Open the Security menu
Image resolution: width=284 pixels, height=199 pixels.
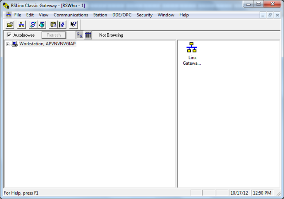pyautogui.click(x=145, y=15)
